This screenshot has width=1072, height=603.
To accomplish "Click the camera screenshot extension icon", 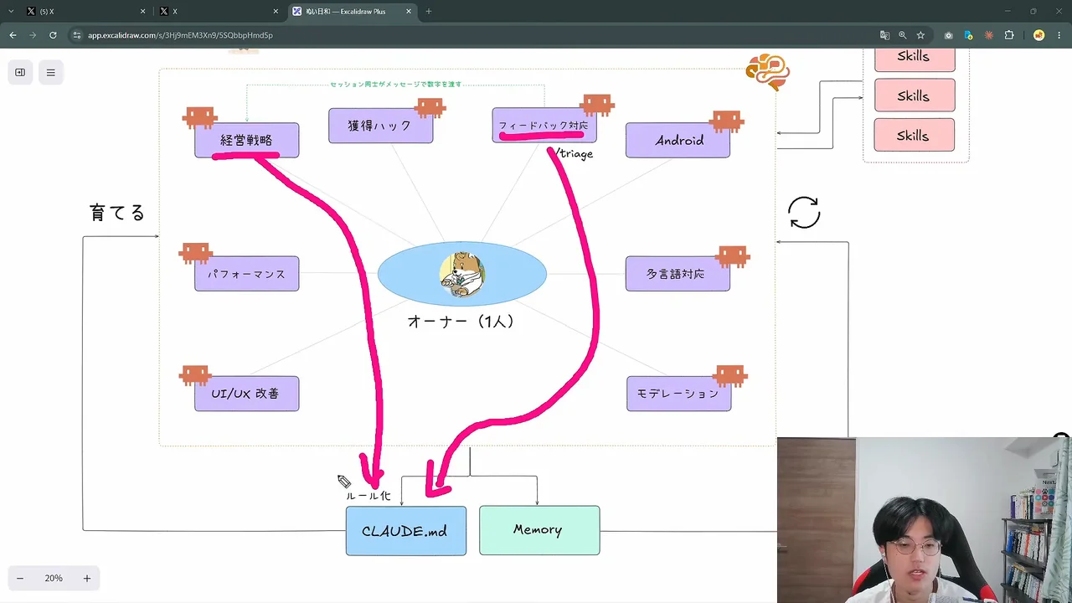I will tap(948, 35).
